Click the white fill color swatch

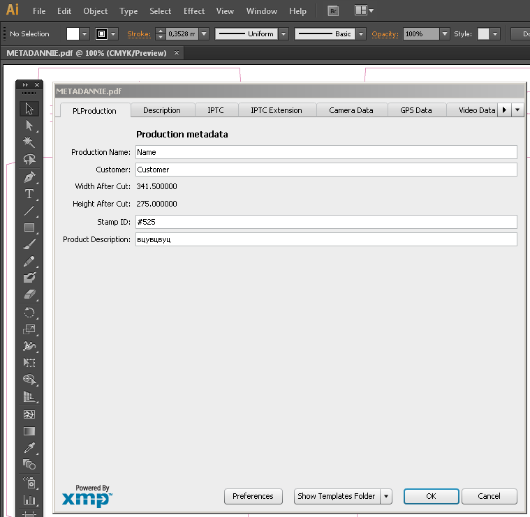click(x=73, y=33)
